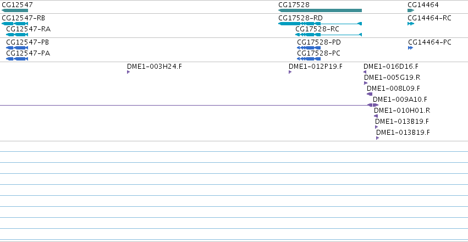468x242 pixels.
Task: Open the CG17528-RD transcript label
Action: click(x=301, y=18)
